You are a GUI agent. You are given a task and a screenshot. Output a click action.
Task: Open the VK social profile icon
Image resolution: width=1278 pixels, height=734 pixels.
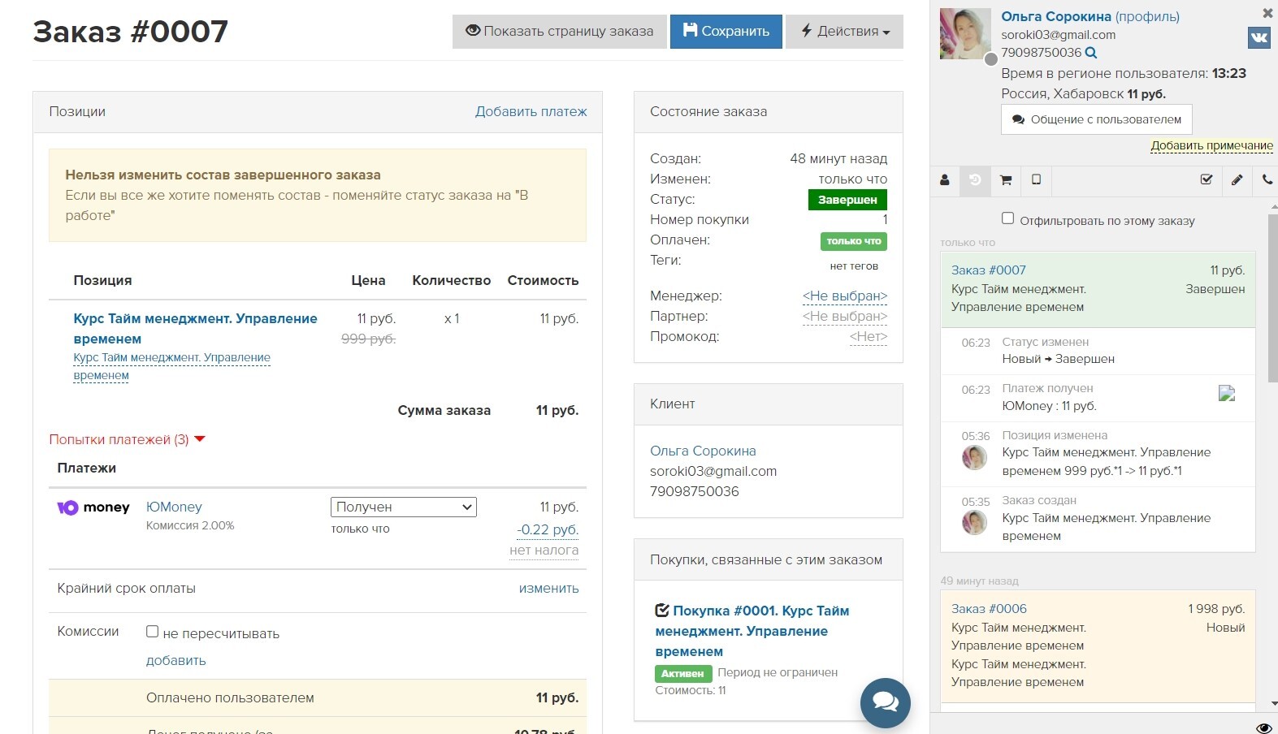tap(1259, 37)
